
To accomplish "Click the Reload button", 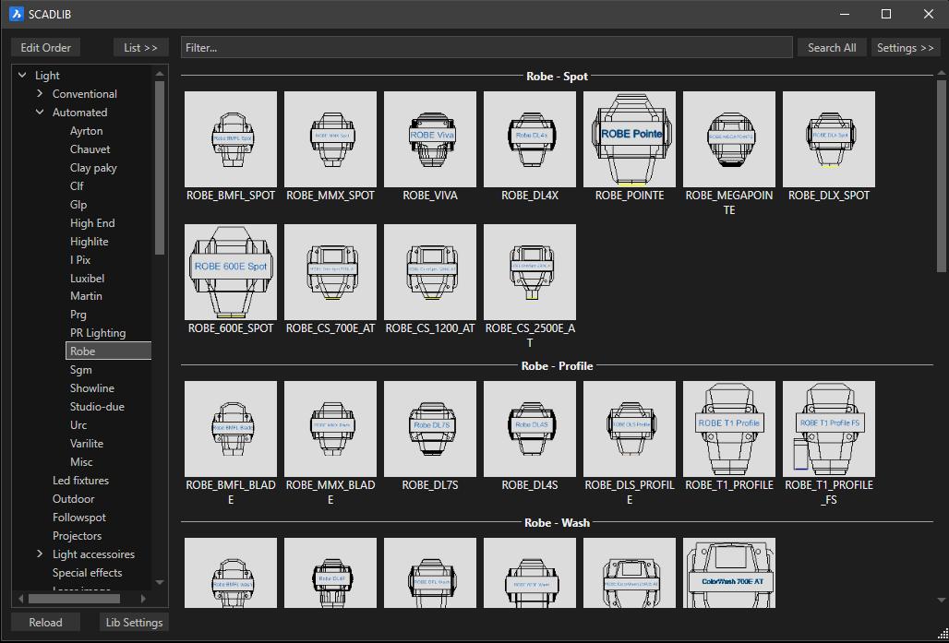I will click(45, 623).
